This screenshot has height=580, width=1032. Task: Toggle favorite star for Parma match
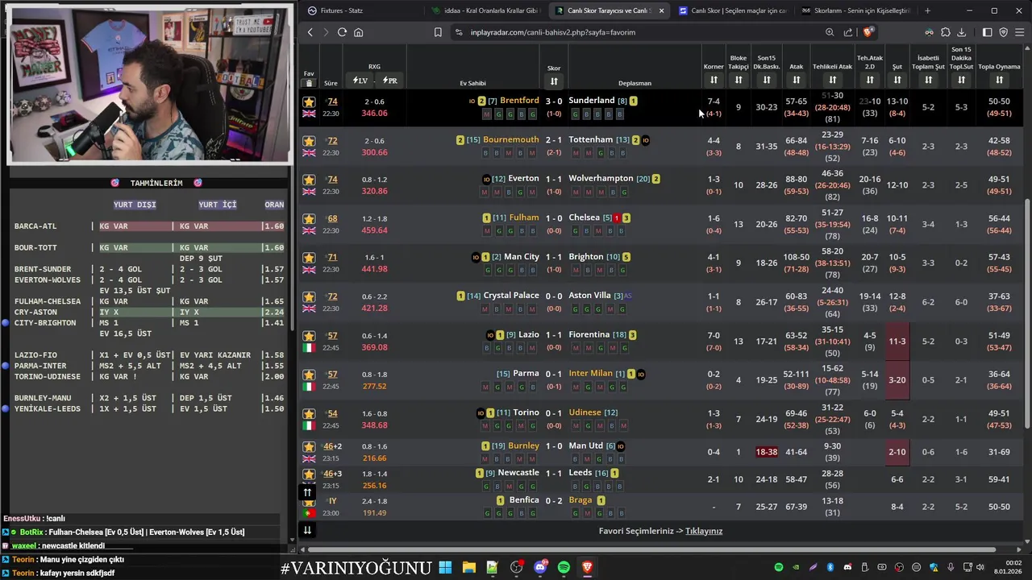pos(309,375)
